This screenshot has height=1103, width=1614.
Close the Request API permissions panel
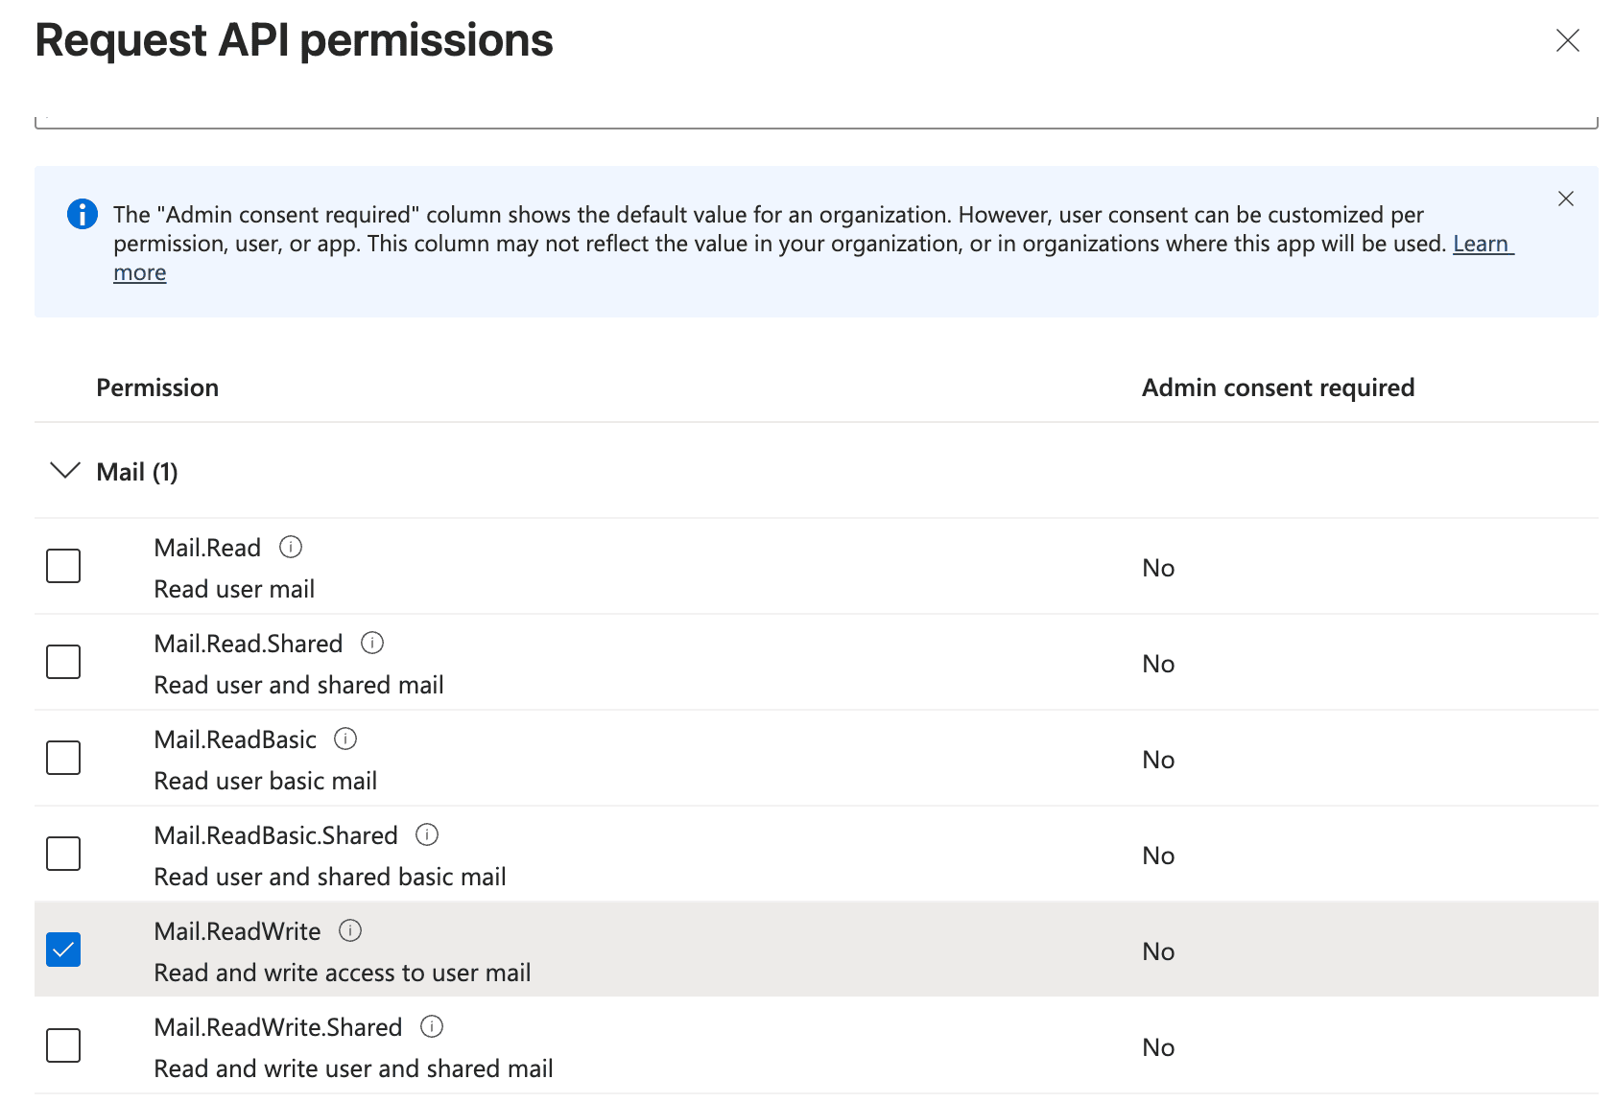pyautogui.click(x=1568, y=40)
